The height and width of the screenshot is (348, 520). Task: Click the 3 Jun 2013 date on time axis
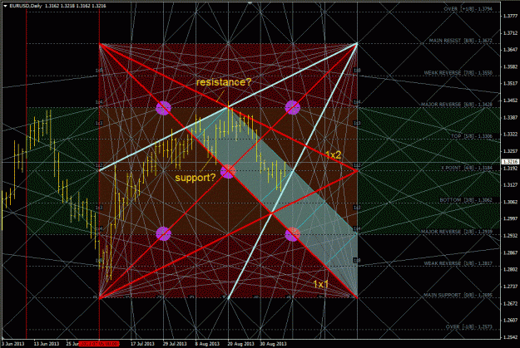13,344
